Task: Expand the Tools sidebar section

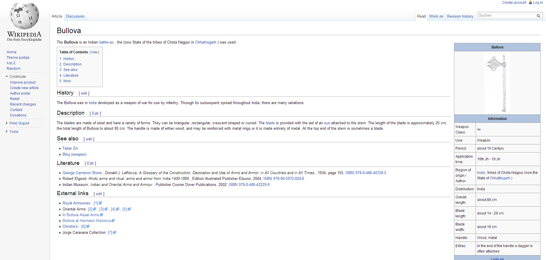Action: (x=7, y=132)
